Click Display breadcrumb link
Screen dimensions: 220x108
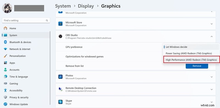click(86, 6)
